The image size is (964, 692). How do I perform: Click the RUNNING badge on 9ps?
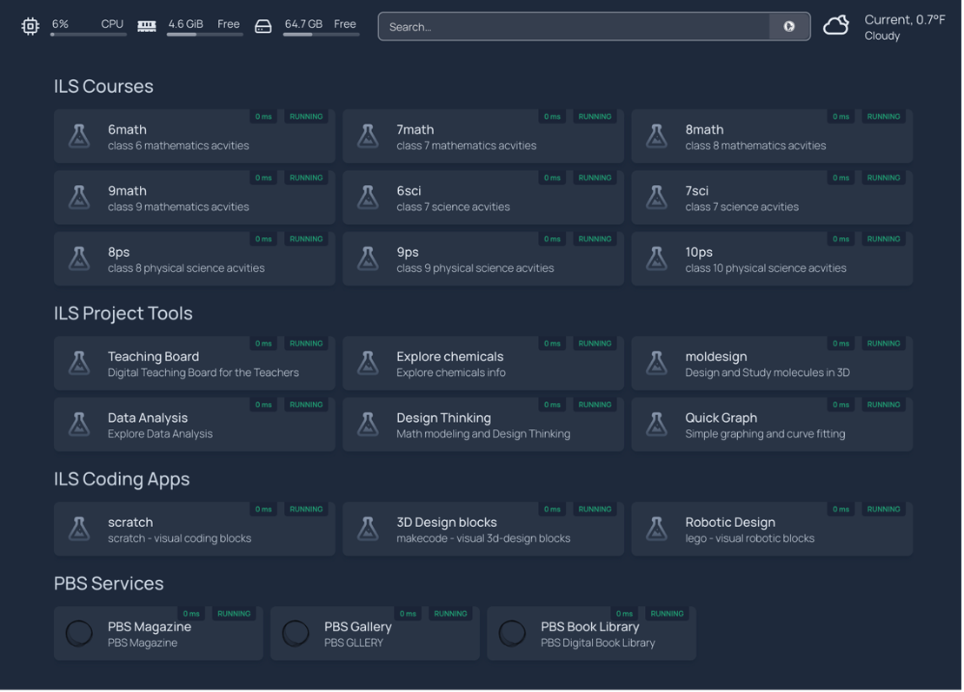pyautogui.click(x=595, y=239)
